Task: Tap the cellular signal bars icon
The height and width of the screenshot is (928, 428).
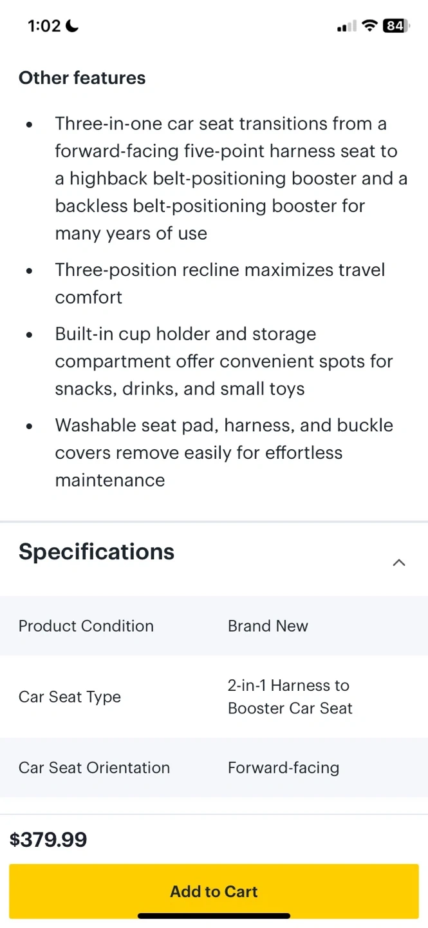Action: click(346, 26)
